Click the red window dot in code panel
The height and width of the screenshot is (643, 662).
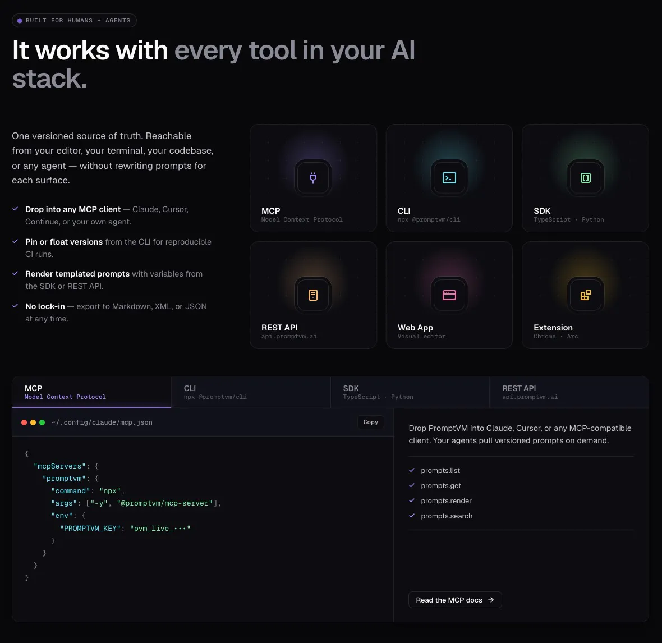click(x=24, y=422)
